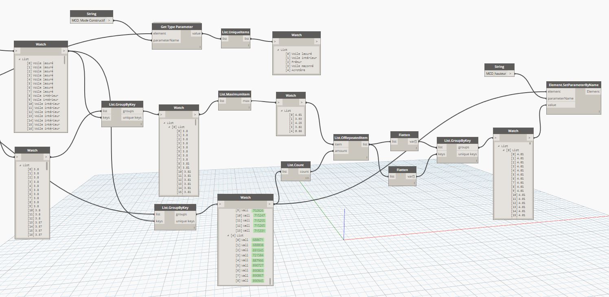The height and width of the screenshot is (297, 609).
Task: Select the Element.SetParameterByName node header
Action: 573,85
